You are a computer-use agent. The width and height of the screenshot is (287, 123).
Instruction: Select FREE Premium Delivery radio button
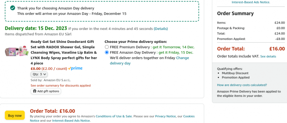[107, 47]
